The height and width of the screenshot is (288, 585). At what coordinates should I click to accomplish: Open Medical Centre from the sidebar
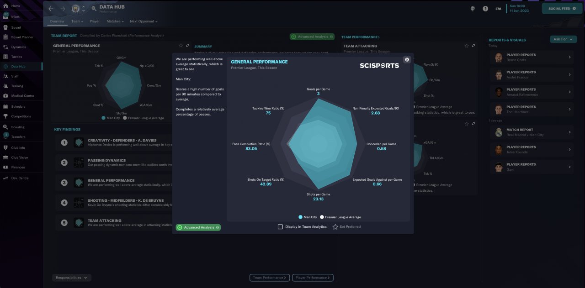[x=21, y=96]
